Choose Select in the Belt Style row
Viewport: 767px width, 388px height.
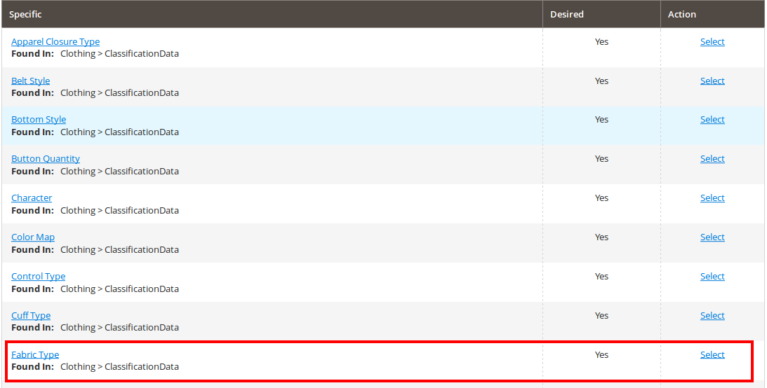pyautogui.click(x=712, y=81)
